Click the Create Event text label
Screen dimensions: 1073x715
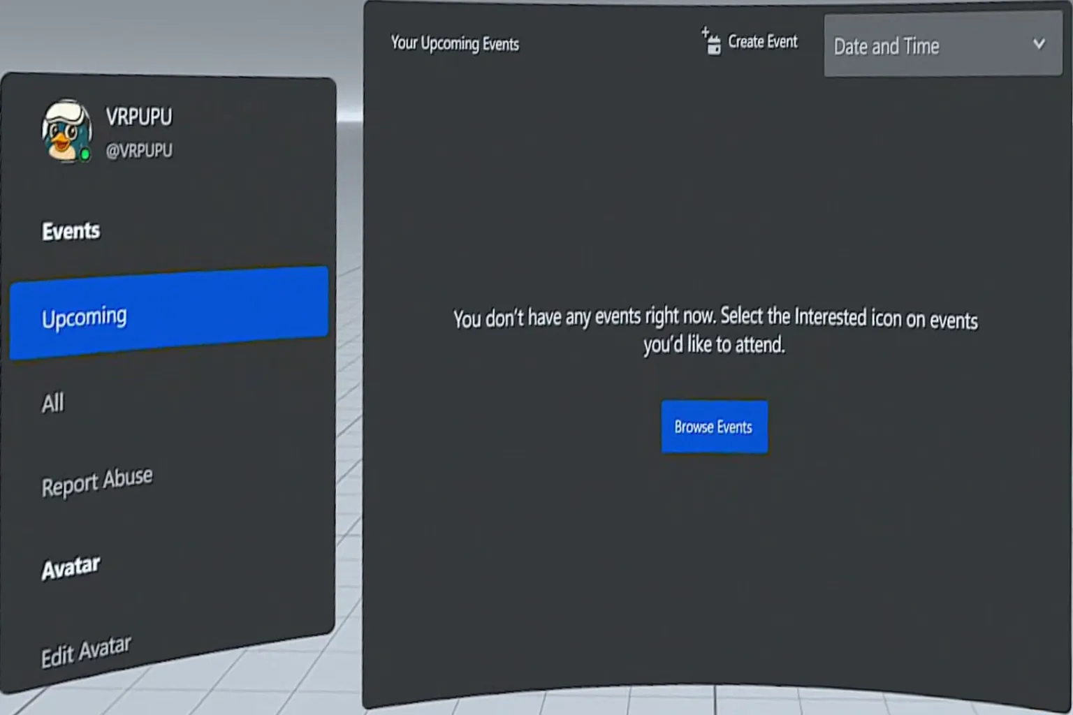tap(762, 42)
